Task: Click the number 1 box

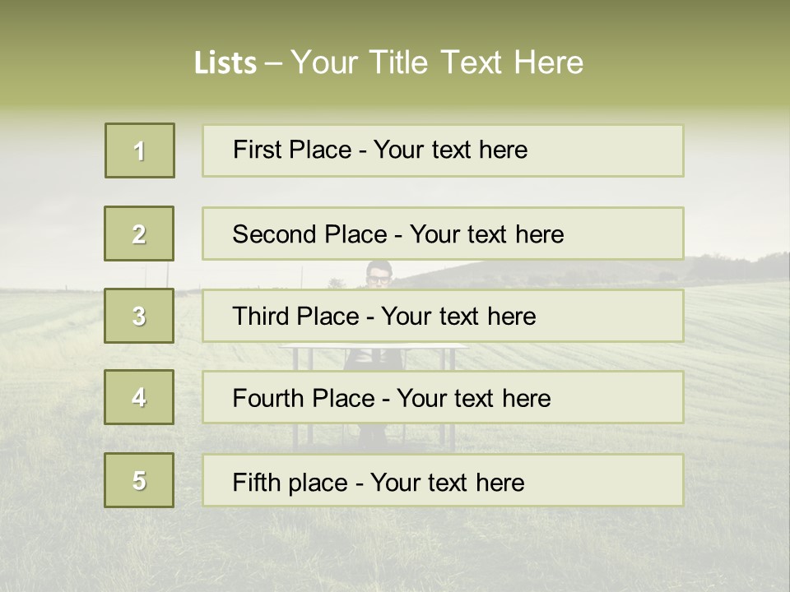Action: click(x=139, y=150)
